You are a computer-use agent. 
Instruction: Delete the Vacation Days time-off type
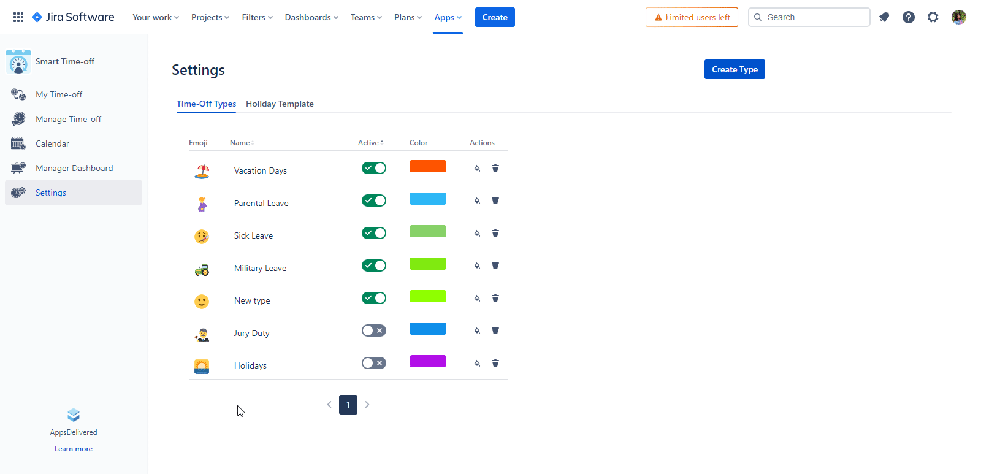[x=495, y=168]
